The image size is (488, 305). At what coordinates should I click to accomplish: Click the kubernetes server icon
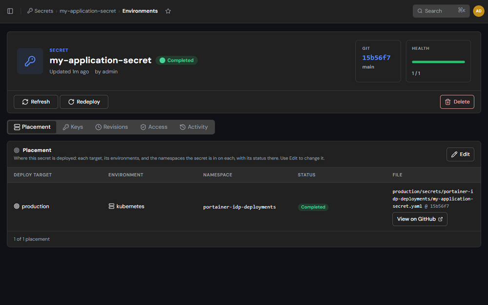111,206
